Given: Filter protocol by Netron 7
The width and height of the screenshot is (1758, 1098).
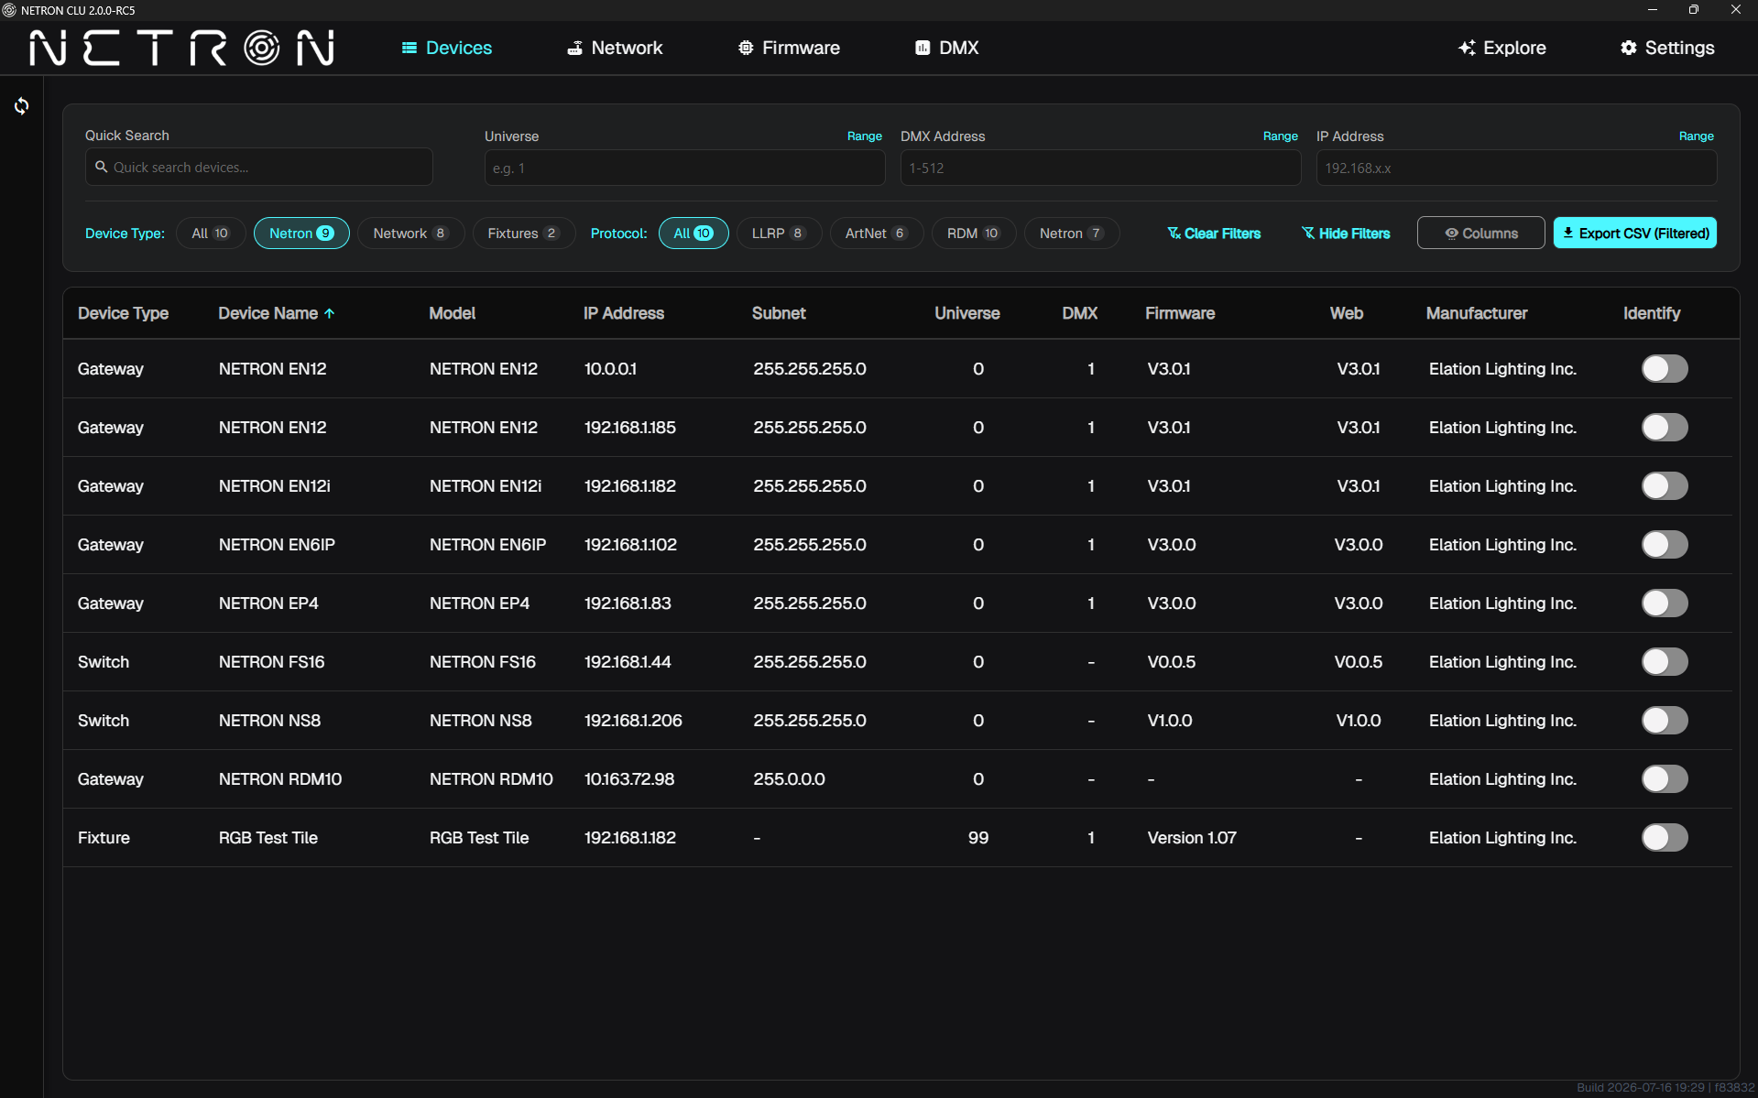Looking at the screenshot, I should [1071, 234].
